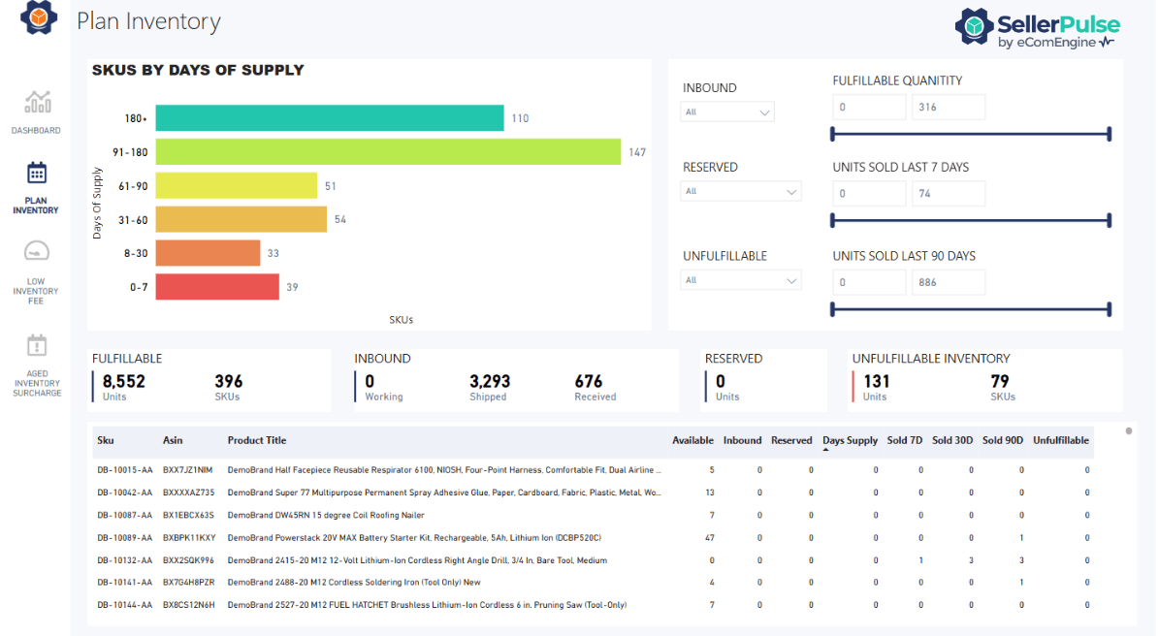Select the Plan Inventory calendar icon
The width and height of the screenshot is (1159, 636).
pyautogui.click(x=37, y=174)
